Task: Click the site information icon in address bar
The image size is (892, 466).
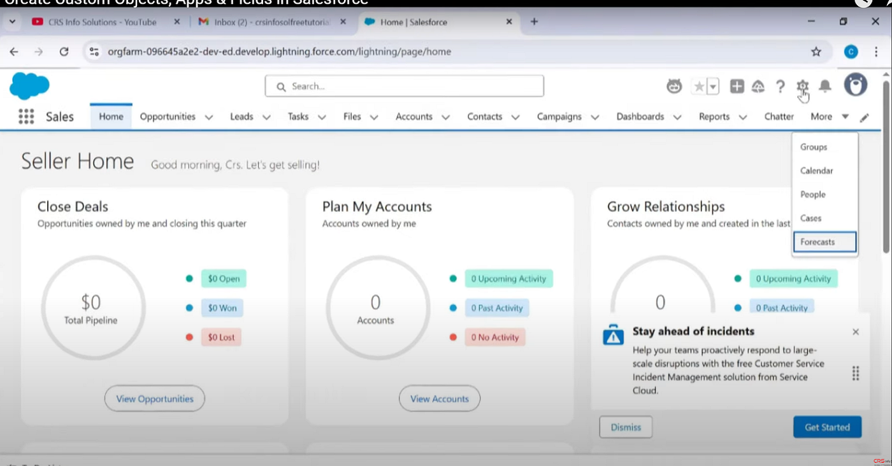Action: pos(94,52)
